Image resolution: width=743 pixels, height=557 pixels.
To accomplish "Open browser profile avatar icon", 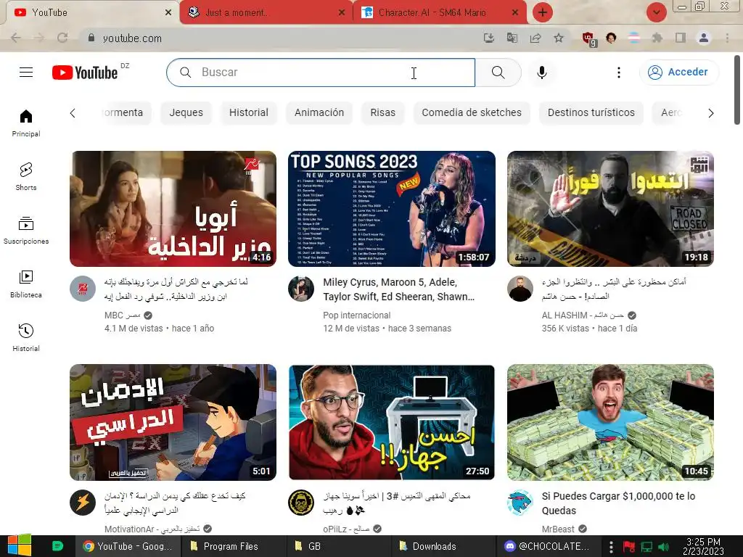I will 704,38.
